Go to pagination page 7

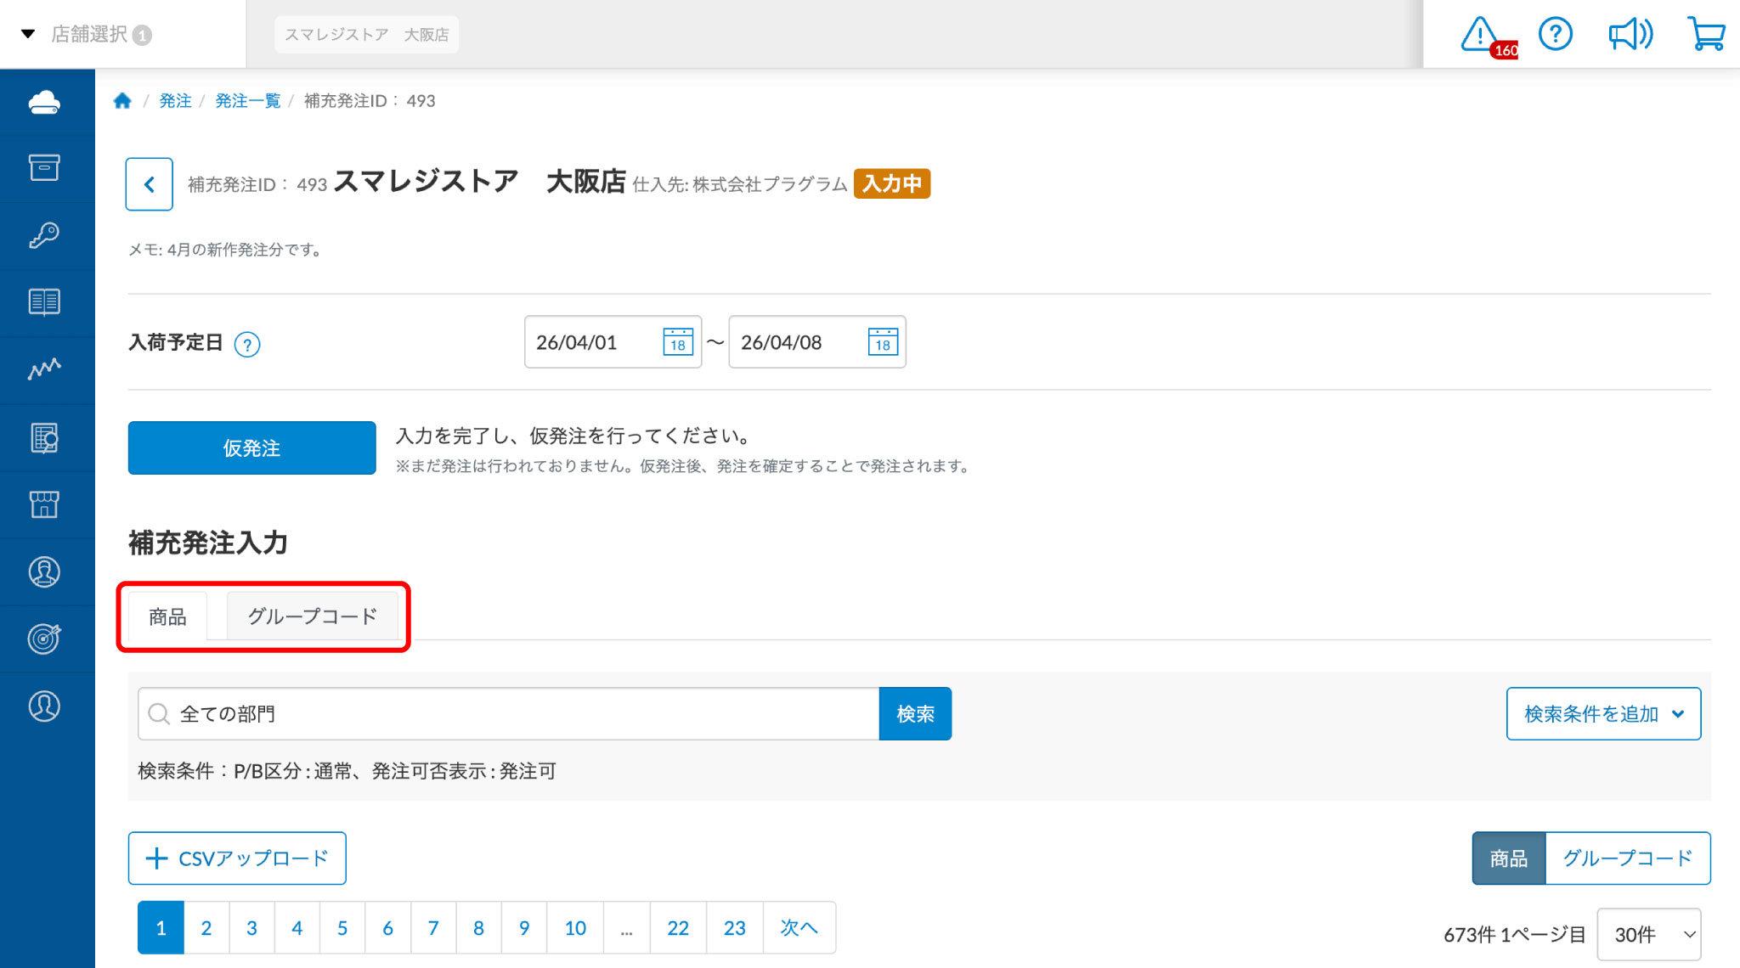(433, 928)
